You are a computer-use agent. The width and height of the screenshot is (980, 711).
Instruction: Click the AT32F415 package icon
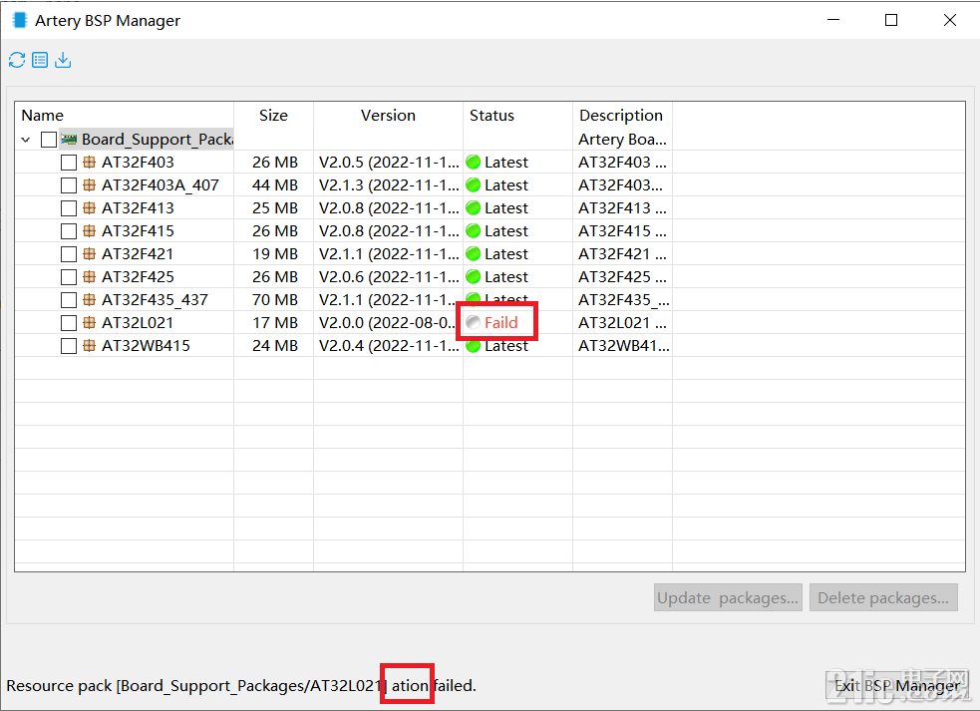point(90,230)
